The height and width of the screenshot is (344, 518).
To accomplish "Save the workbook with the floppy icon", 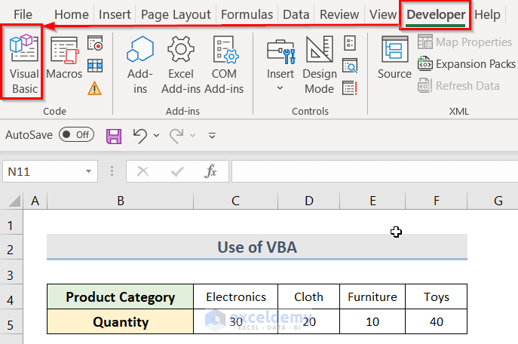I will coord(114,136).
